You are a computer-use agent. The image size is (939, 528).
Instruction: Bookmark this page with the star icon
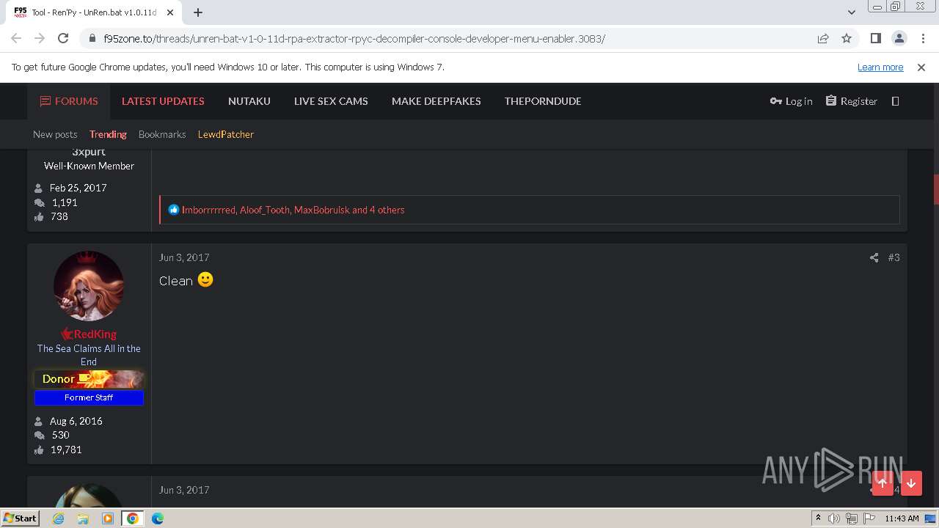click(847, 38)
